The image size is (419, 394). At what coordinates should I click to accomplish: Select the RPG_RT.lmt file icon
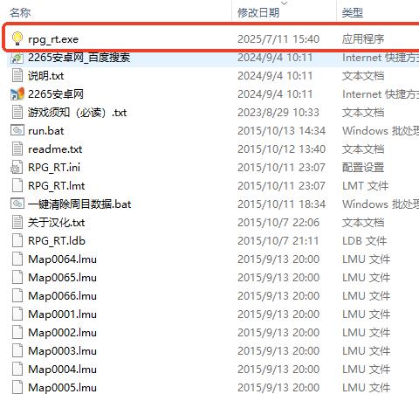[x=17, y=185]
